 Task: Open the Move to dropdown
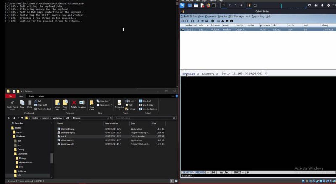point(57,105)
